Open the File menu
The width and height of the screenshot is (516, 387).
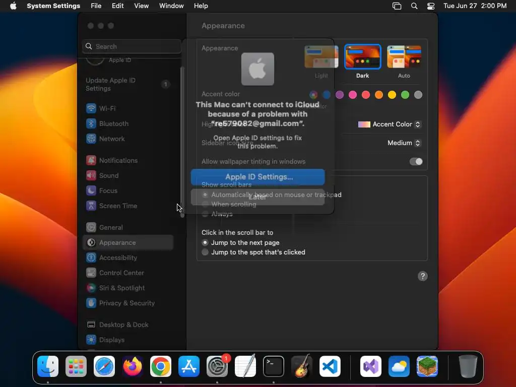(96, 6)
